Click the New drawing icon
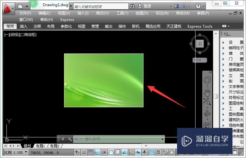The width and height of the screenshot is (246, 158). pyautogui.click(x=20, y=6)
